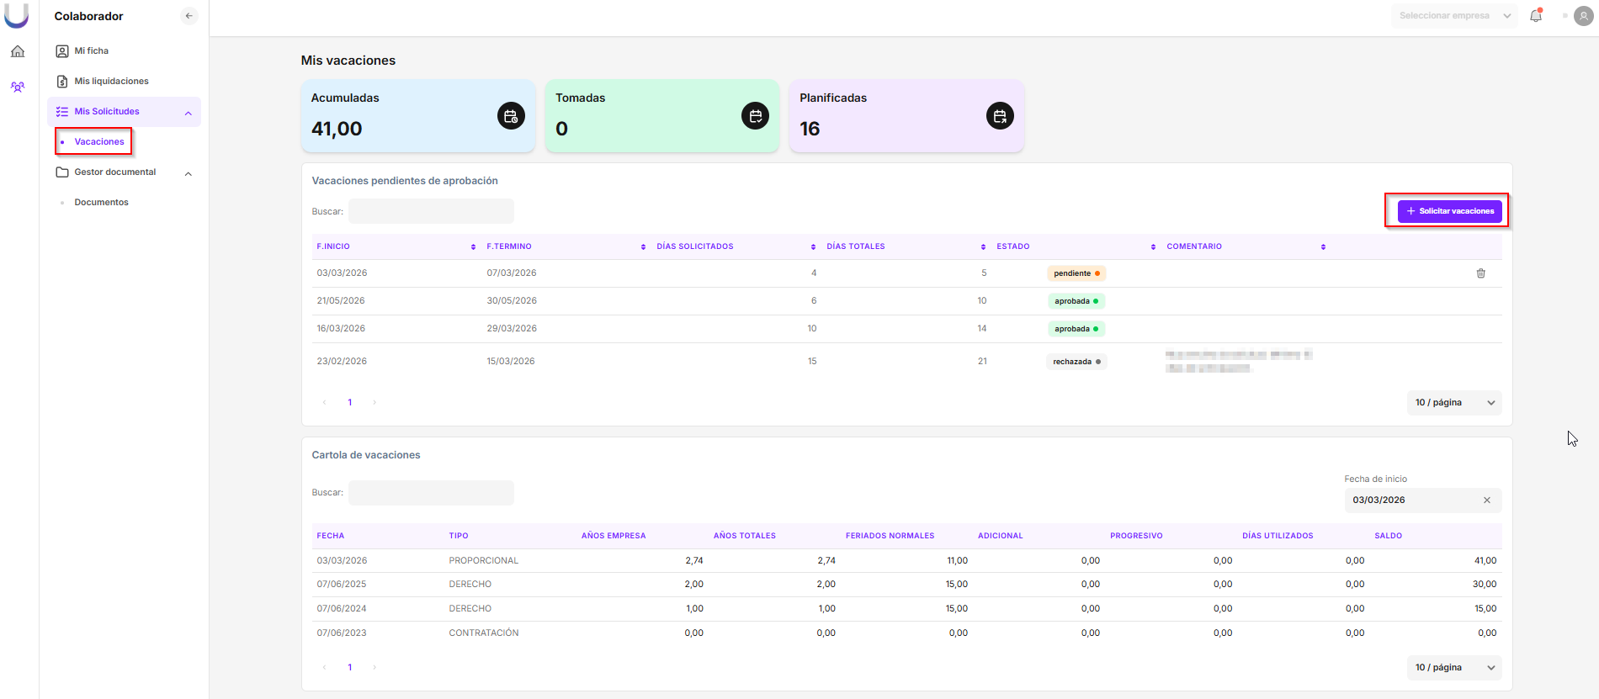The height and width of the screenshot is (699, 1599).
Task: Open page size dropdown in pending vacations table
Action: pyautogui.click(x=1453, y=403)
